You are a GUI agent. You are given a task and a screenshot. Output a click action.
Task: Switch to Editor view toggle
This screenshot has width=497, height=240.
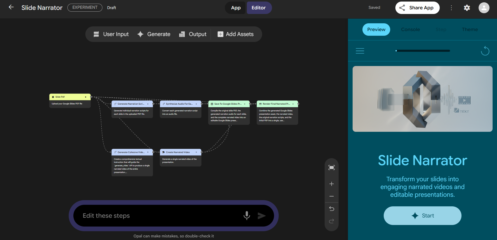[258, 8]
